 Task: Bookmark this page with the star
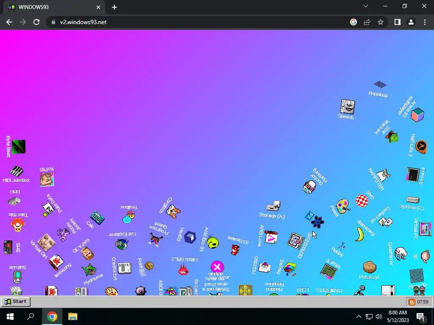point(381,22)
